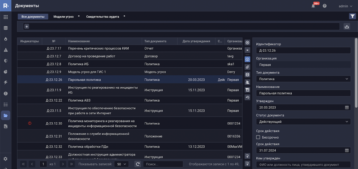Click the export table icon
The image size is (358, 169).
347,26
